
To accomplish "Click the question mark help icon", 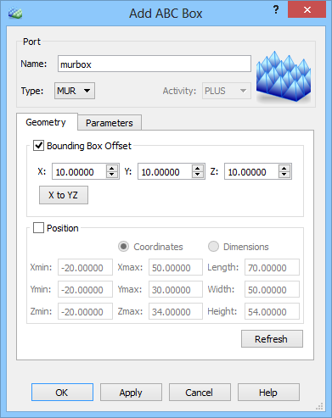I will (276, 10).
